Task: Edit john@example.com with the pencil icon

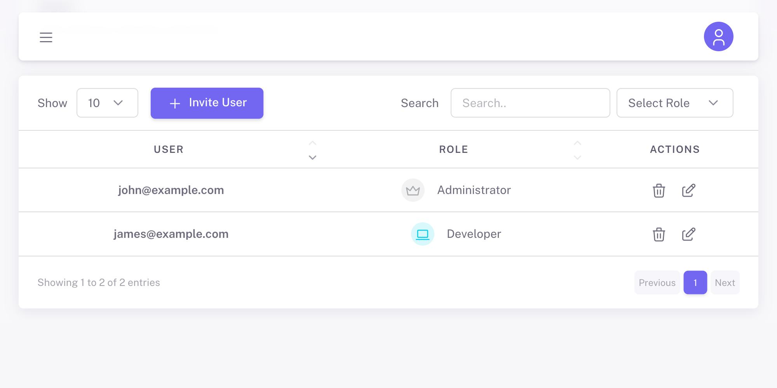Action: pos(688,191)
